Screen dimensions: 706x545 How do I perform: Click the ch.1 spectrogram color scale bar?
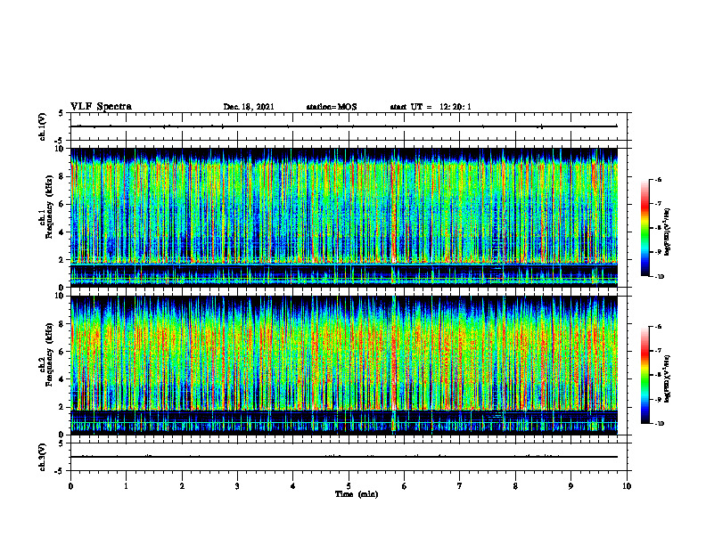[645, 228]
